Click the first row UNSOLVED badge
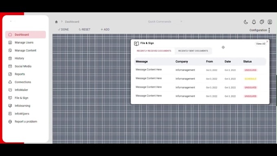Screen dimensions: 277x156 251,70
